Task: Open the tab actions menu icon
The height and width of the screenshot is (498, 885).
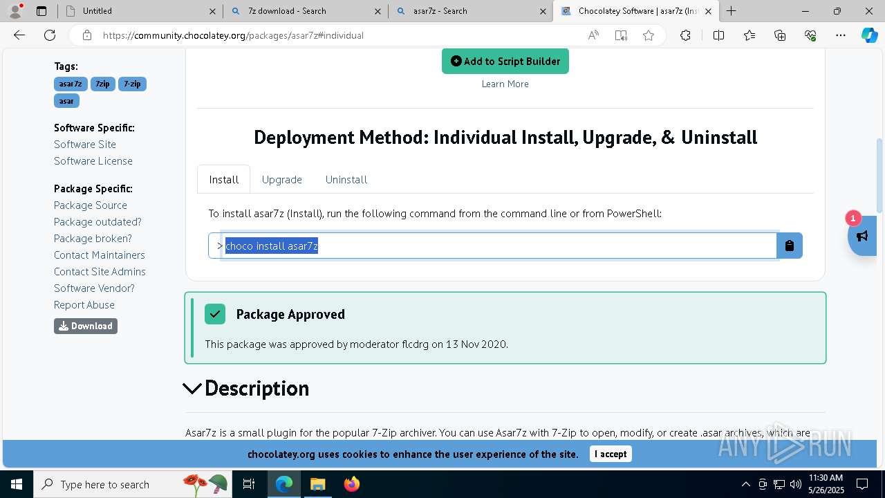Action: click(41, 11)
